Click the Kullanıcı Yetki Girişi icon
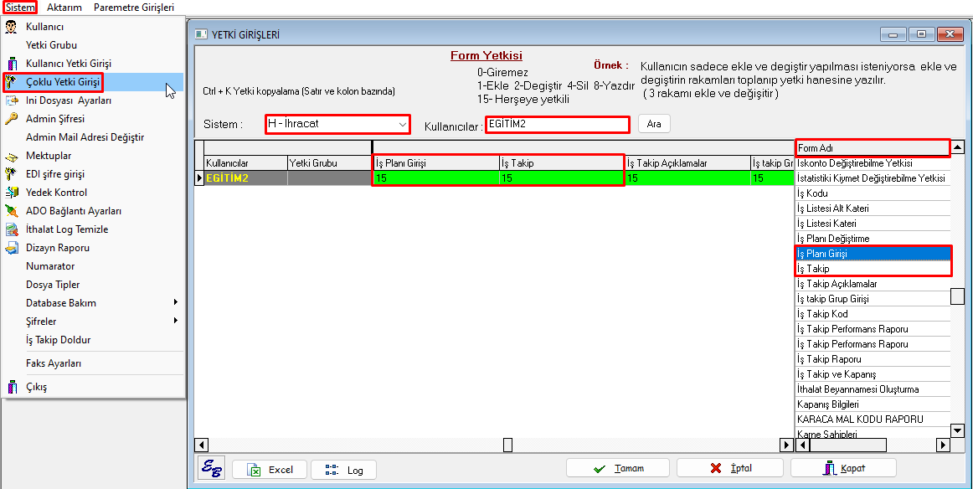The image size is (973, 489). (x=12, y=64)
